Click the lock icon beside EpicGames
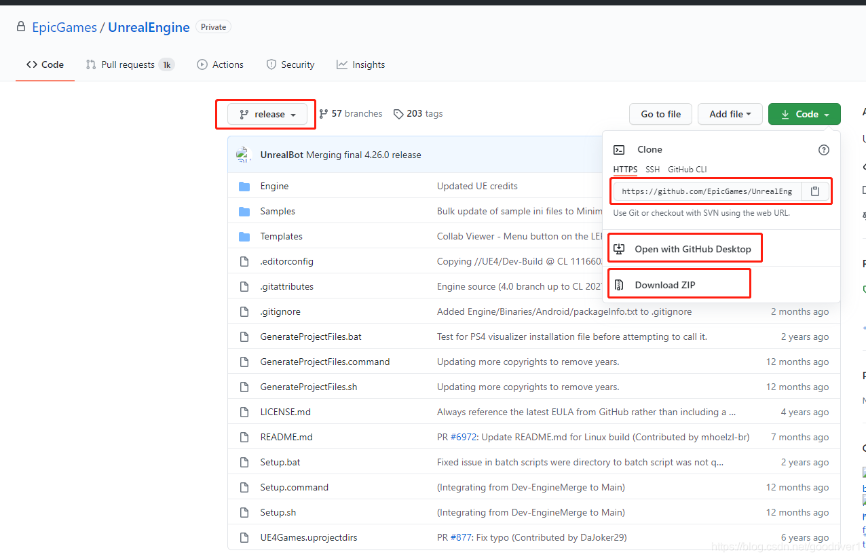 21,27
